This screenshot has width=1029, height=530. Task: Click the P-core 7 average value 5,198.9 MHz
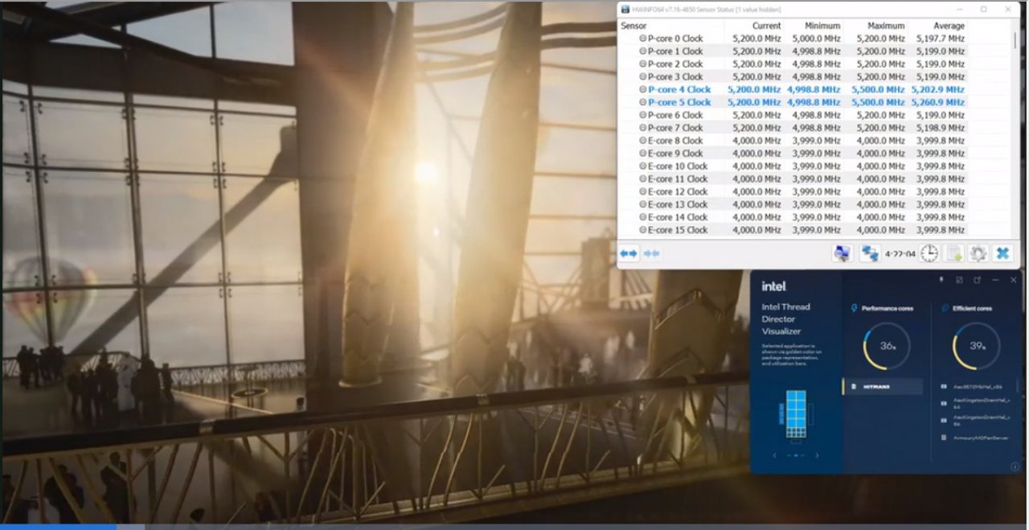coord(941,128)
